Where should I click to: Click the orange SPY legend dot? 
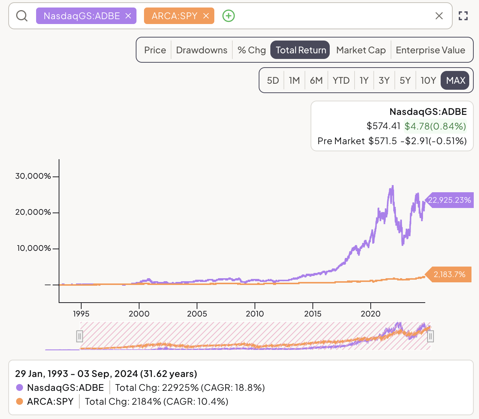[20, 401]
